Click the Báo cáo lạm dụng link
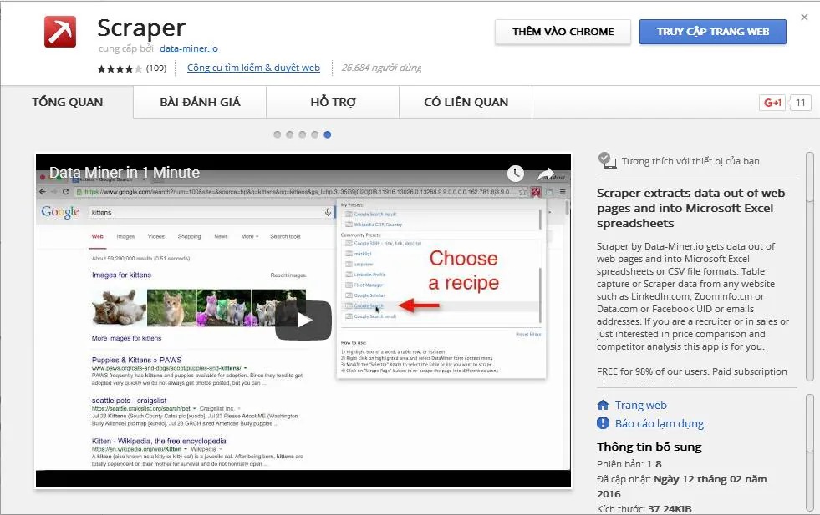Screen dimensions: 820x515 click(660, 423)
